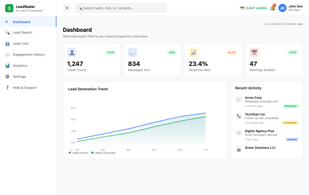This screenshot has height=195, width=309.
Task: Open the JD user avatar
Action: 282,8
